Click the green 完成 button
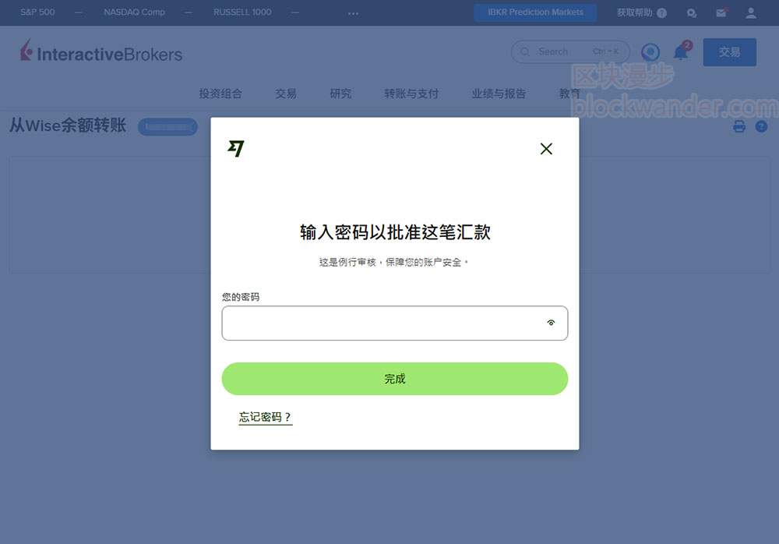Viewport: 779px width, 544px height. coord(394,379)
